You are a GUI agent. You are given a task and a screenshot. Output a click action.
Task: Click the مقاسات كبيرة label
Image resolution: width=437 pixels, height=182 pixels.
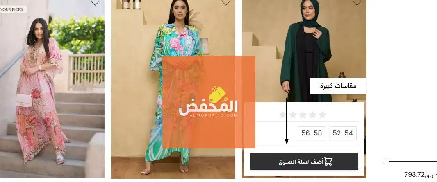point(338,86)
